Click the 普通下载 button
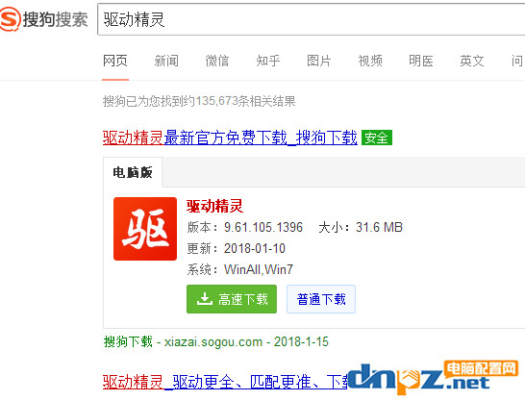525x401 pixels. [321, 299]
